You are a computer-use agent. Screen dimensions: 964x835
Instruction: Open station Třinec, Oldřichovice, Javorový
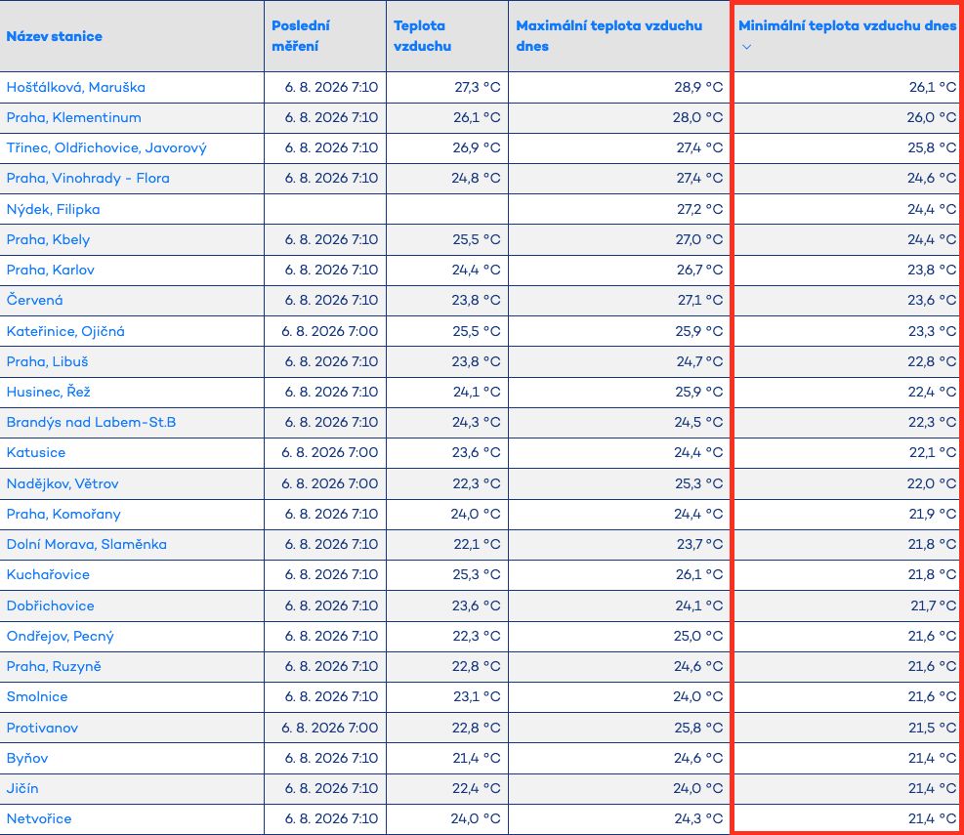106,148
